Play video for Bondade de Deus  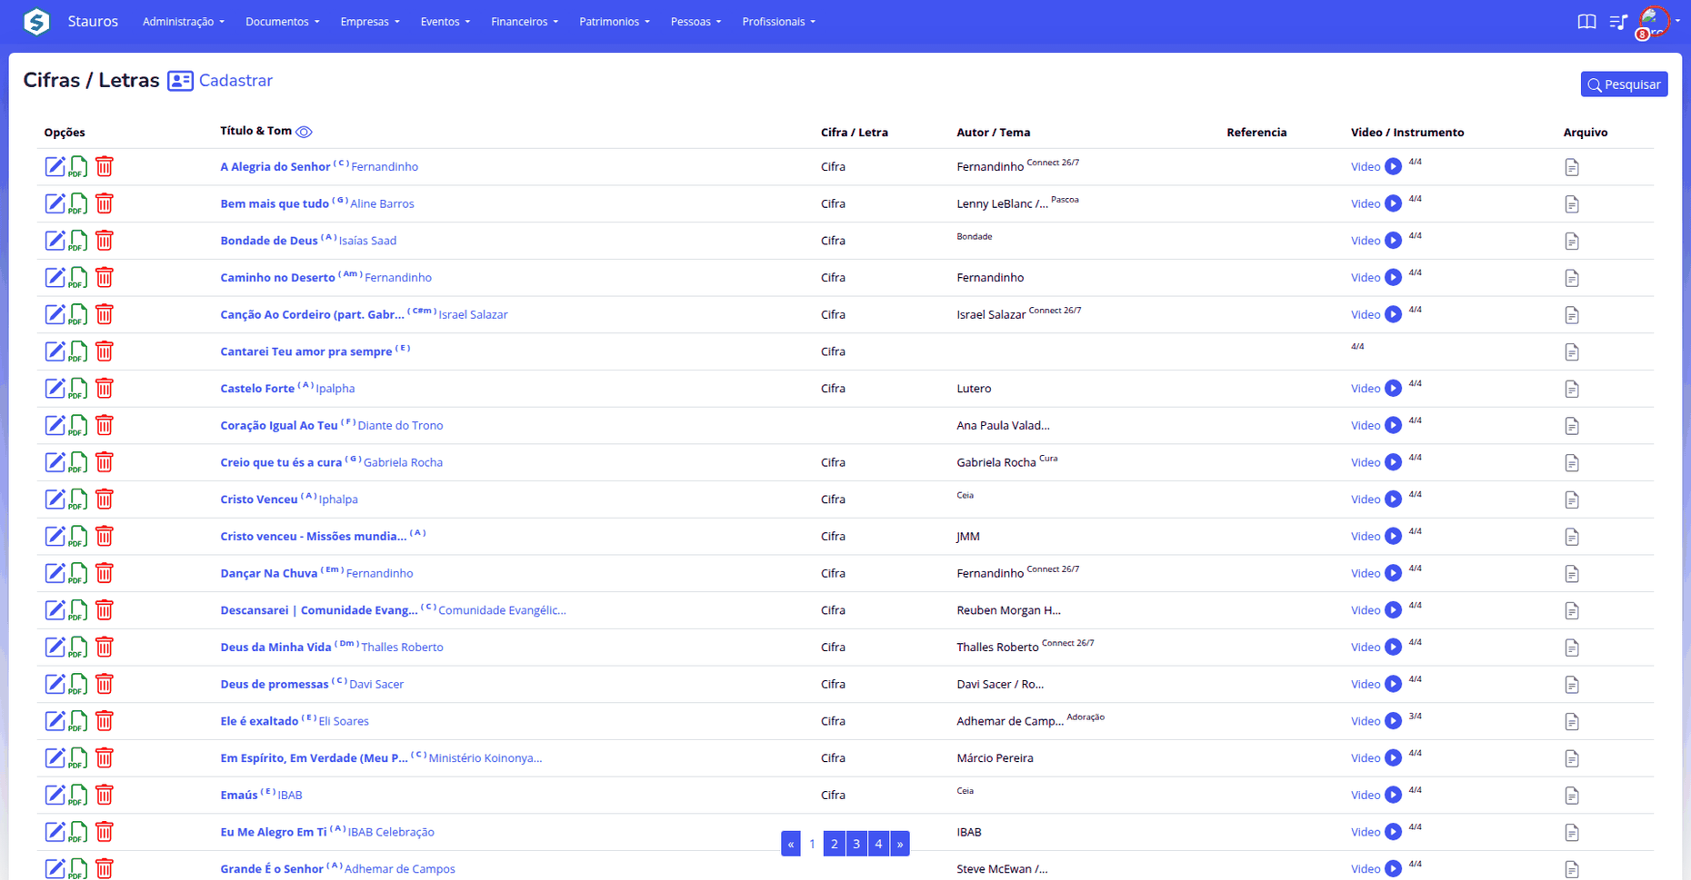click(1393, 241)
